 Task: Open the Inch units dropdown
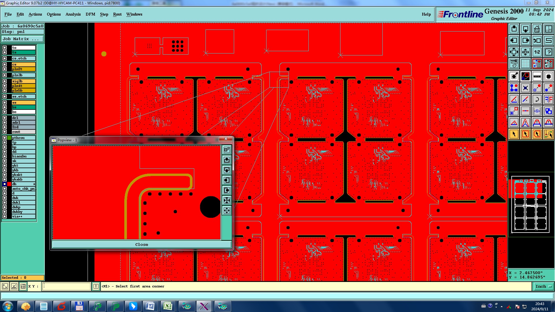pos(543,286)
